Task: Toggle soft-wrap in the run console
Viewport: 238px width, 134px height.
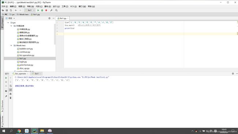Action: (x=11, y=86)
